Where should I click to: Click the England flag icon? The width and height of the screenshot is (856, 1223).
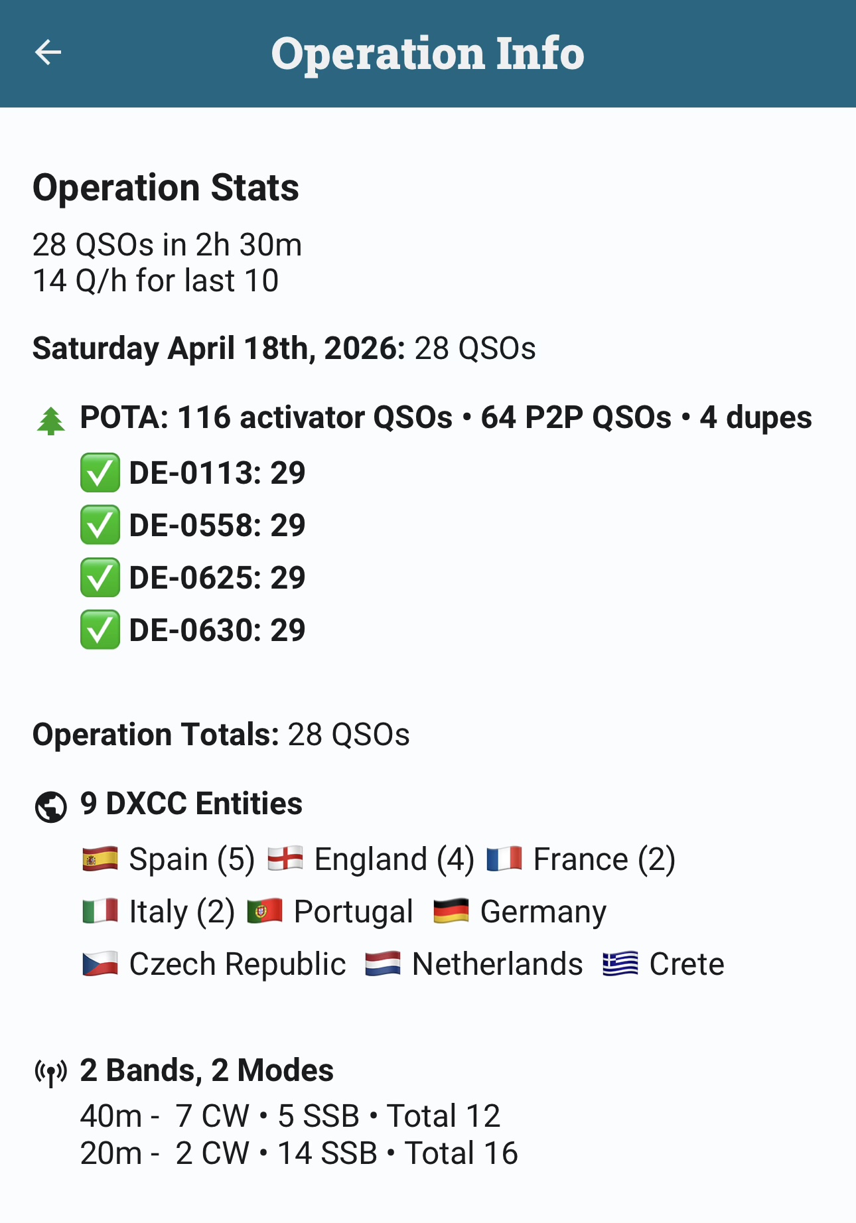285,859
